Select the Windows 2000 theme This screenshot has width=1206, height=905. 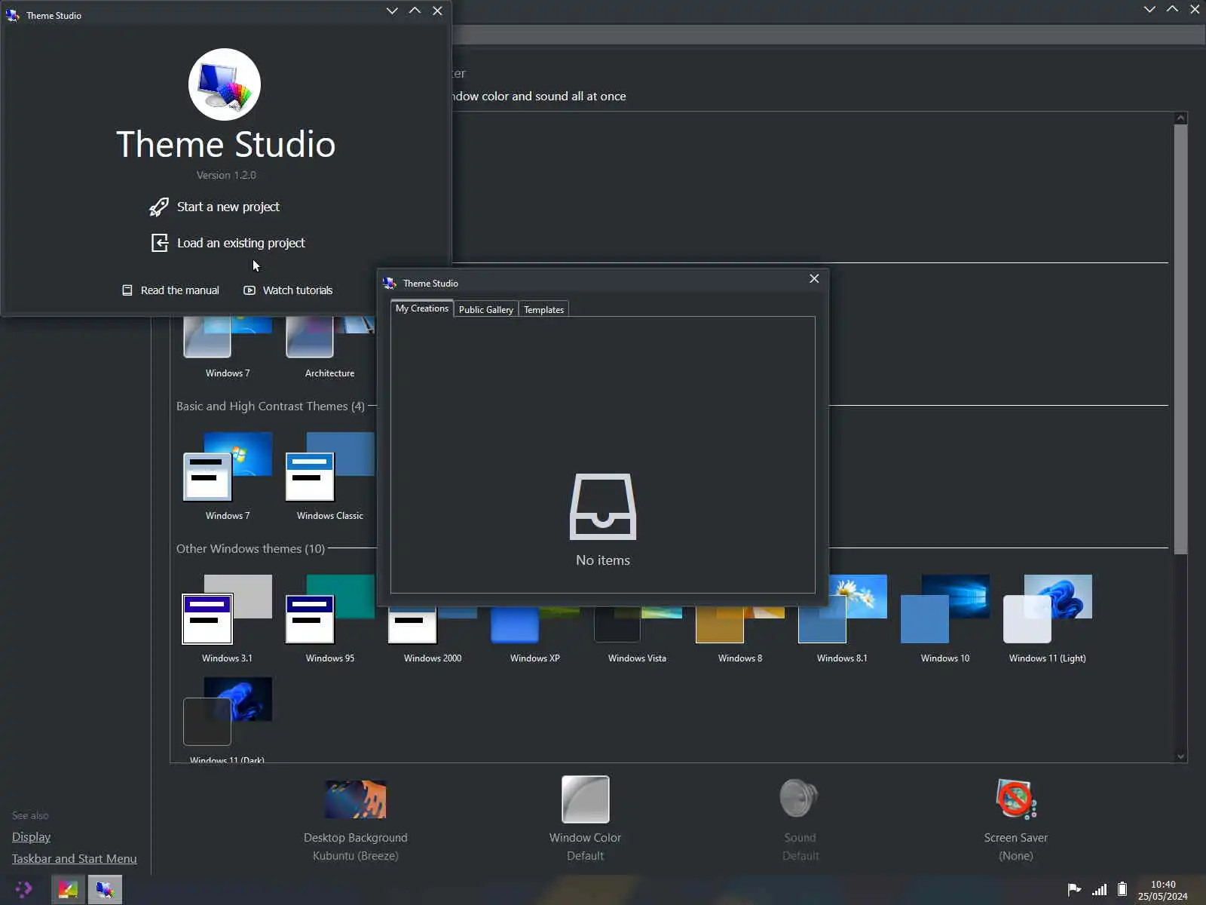click(433, 636)
